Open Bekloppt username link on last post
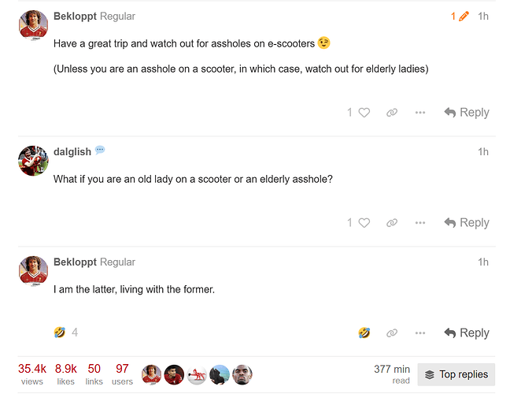521x394 pixels. pos(75,262)
